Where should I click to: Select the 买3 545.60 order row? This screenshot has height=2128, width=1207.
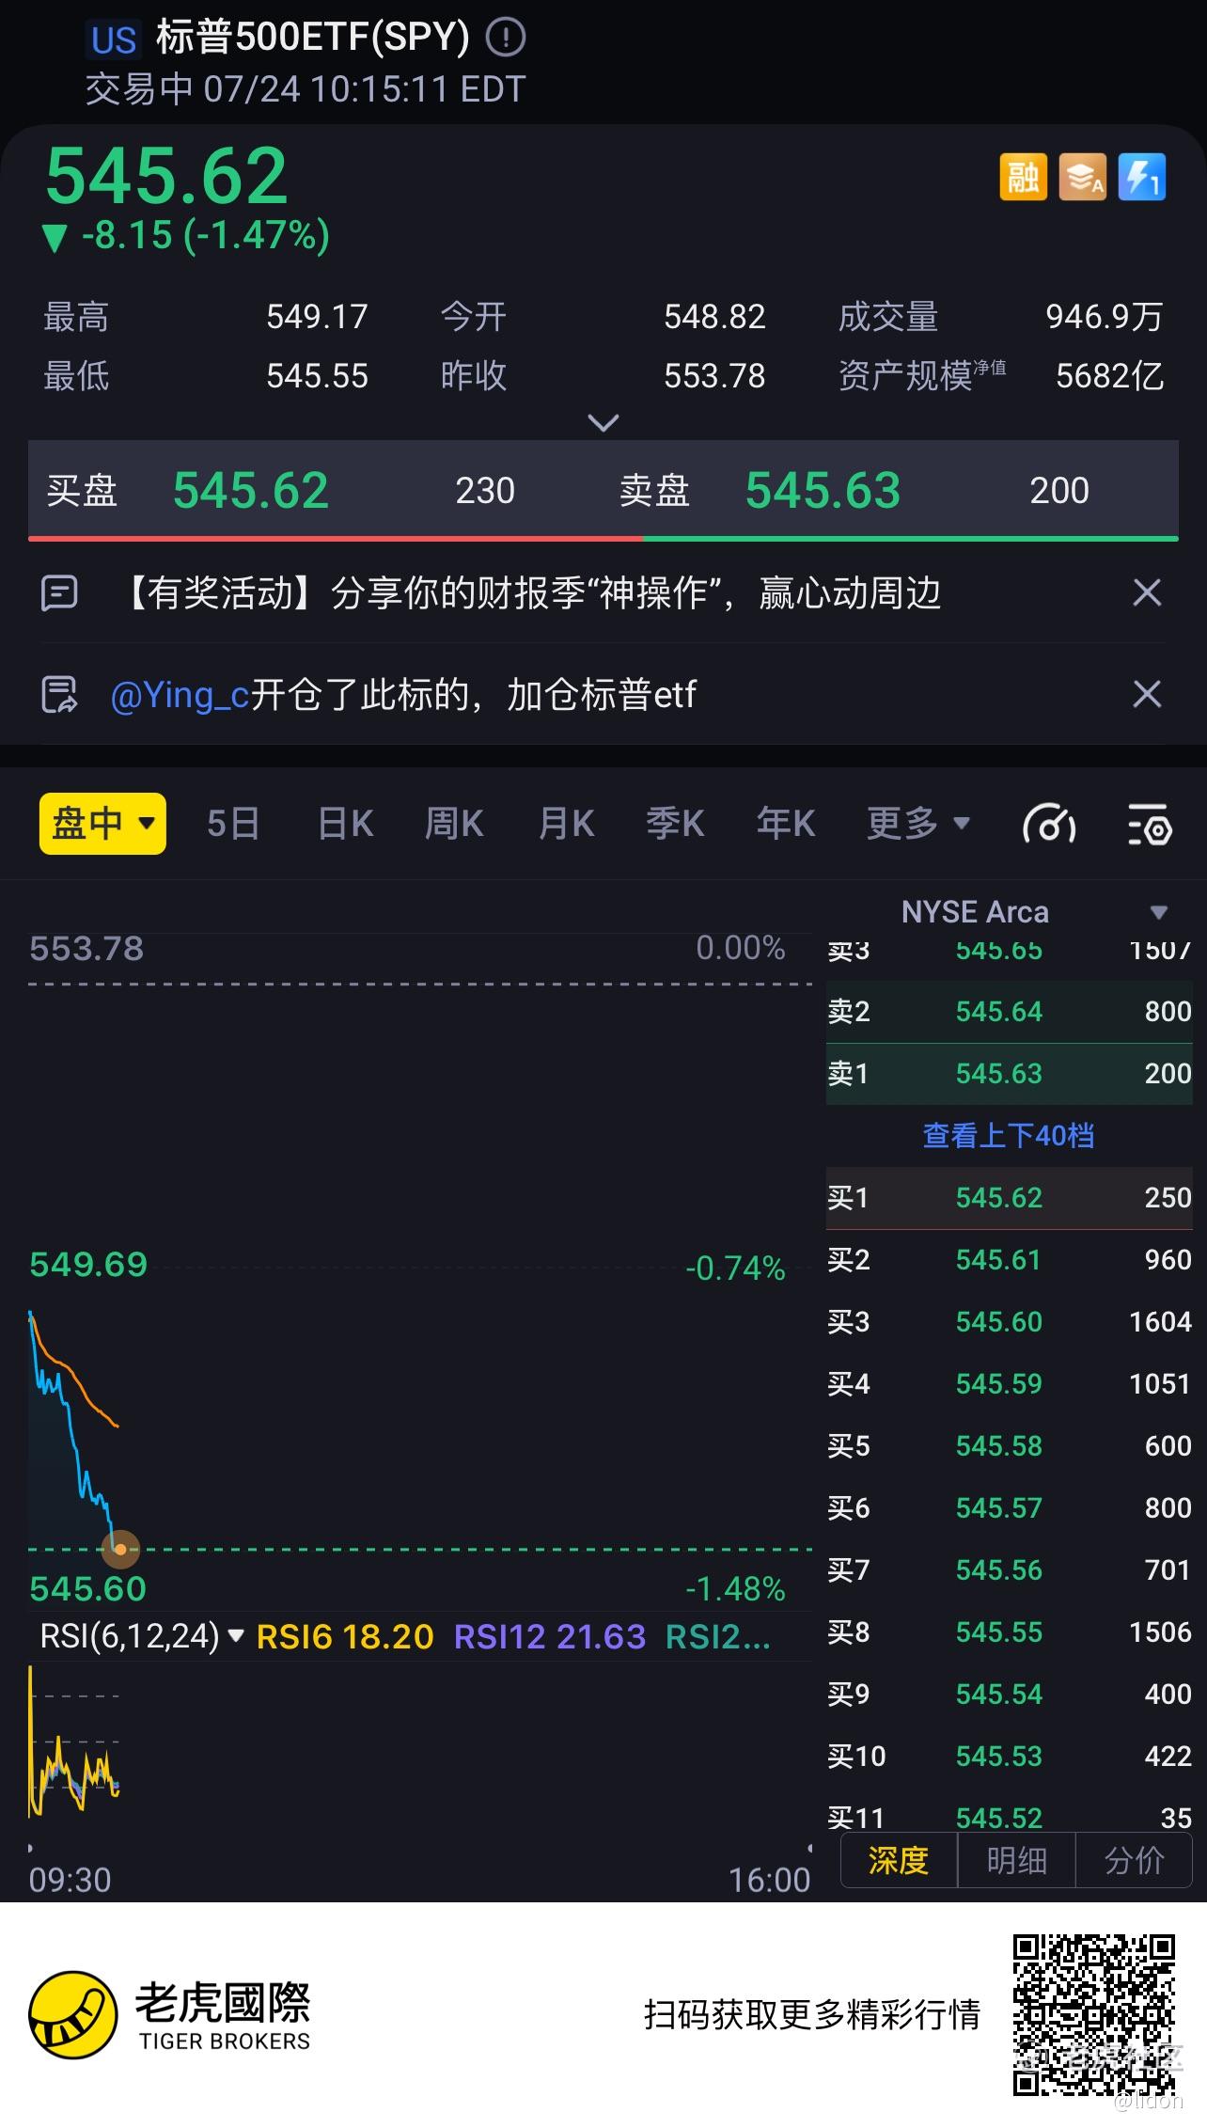pyautogui.click(x=1009, y=1322)
